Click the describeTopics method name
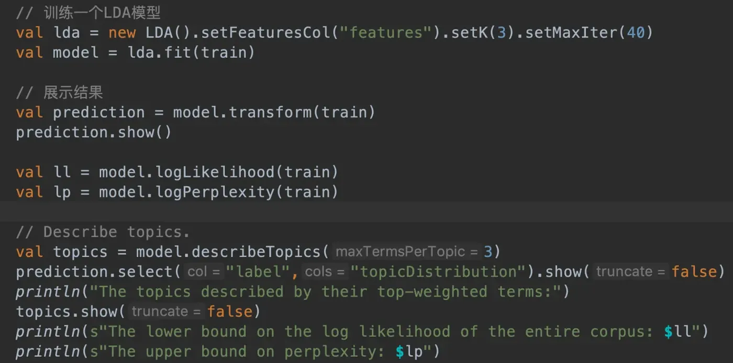Screen dimensions: 733x363 coord(256,251)
